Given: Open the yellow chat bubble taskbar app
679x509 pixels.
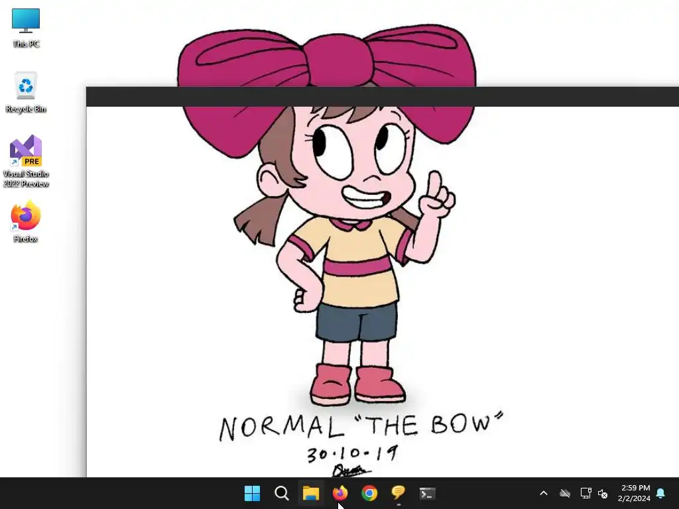Looking at the screenshot, I should click(399, 493).
